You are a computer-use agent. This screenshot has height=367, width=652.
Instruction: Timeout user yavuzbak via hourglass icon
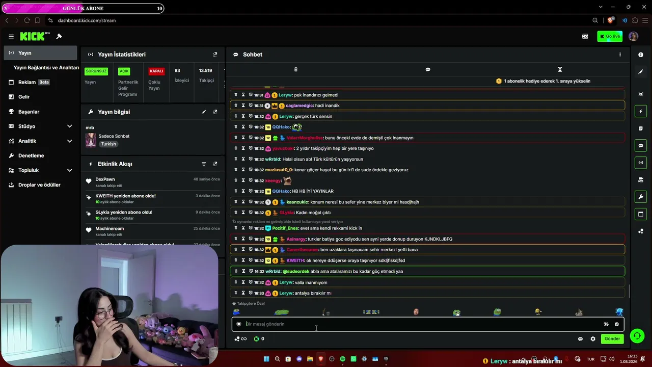point(243,148)
